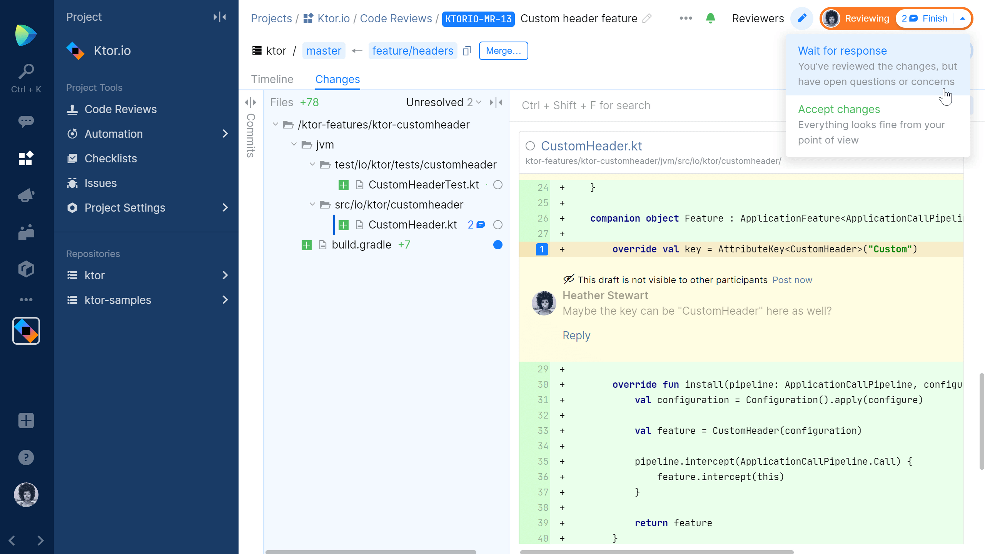Click Post now on draft comment
The height and width of the screenshot is (554, 985).
(792, 280)
